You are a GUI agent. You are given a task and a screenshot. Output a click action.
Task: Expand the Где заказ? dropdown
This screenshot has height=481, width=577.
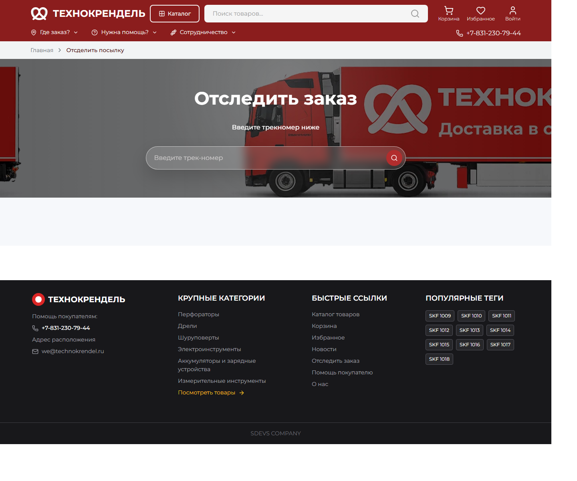[x=54, y=32]
